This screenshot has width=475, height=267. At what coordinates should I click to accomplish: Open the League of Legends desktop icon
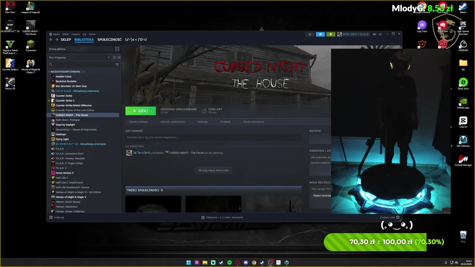click(x=30, y=7)
